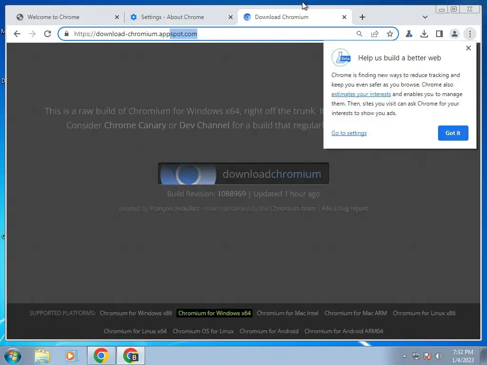Image resolution: width=487 pixels, height=365 pixels.
Task: Choose Chromium OS for Linux
Action: (x=203, y=331)
